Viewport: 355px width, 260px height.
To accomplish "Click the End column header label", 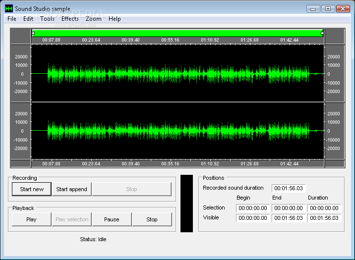I will click(277, 198).
